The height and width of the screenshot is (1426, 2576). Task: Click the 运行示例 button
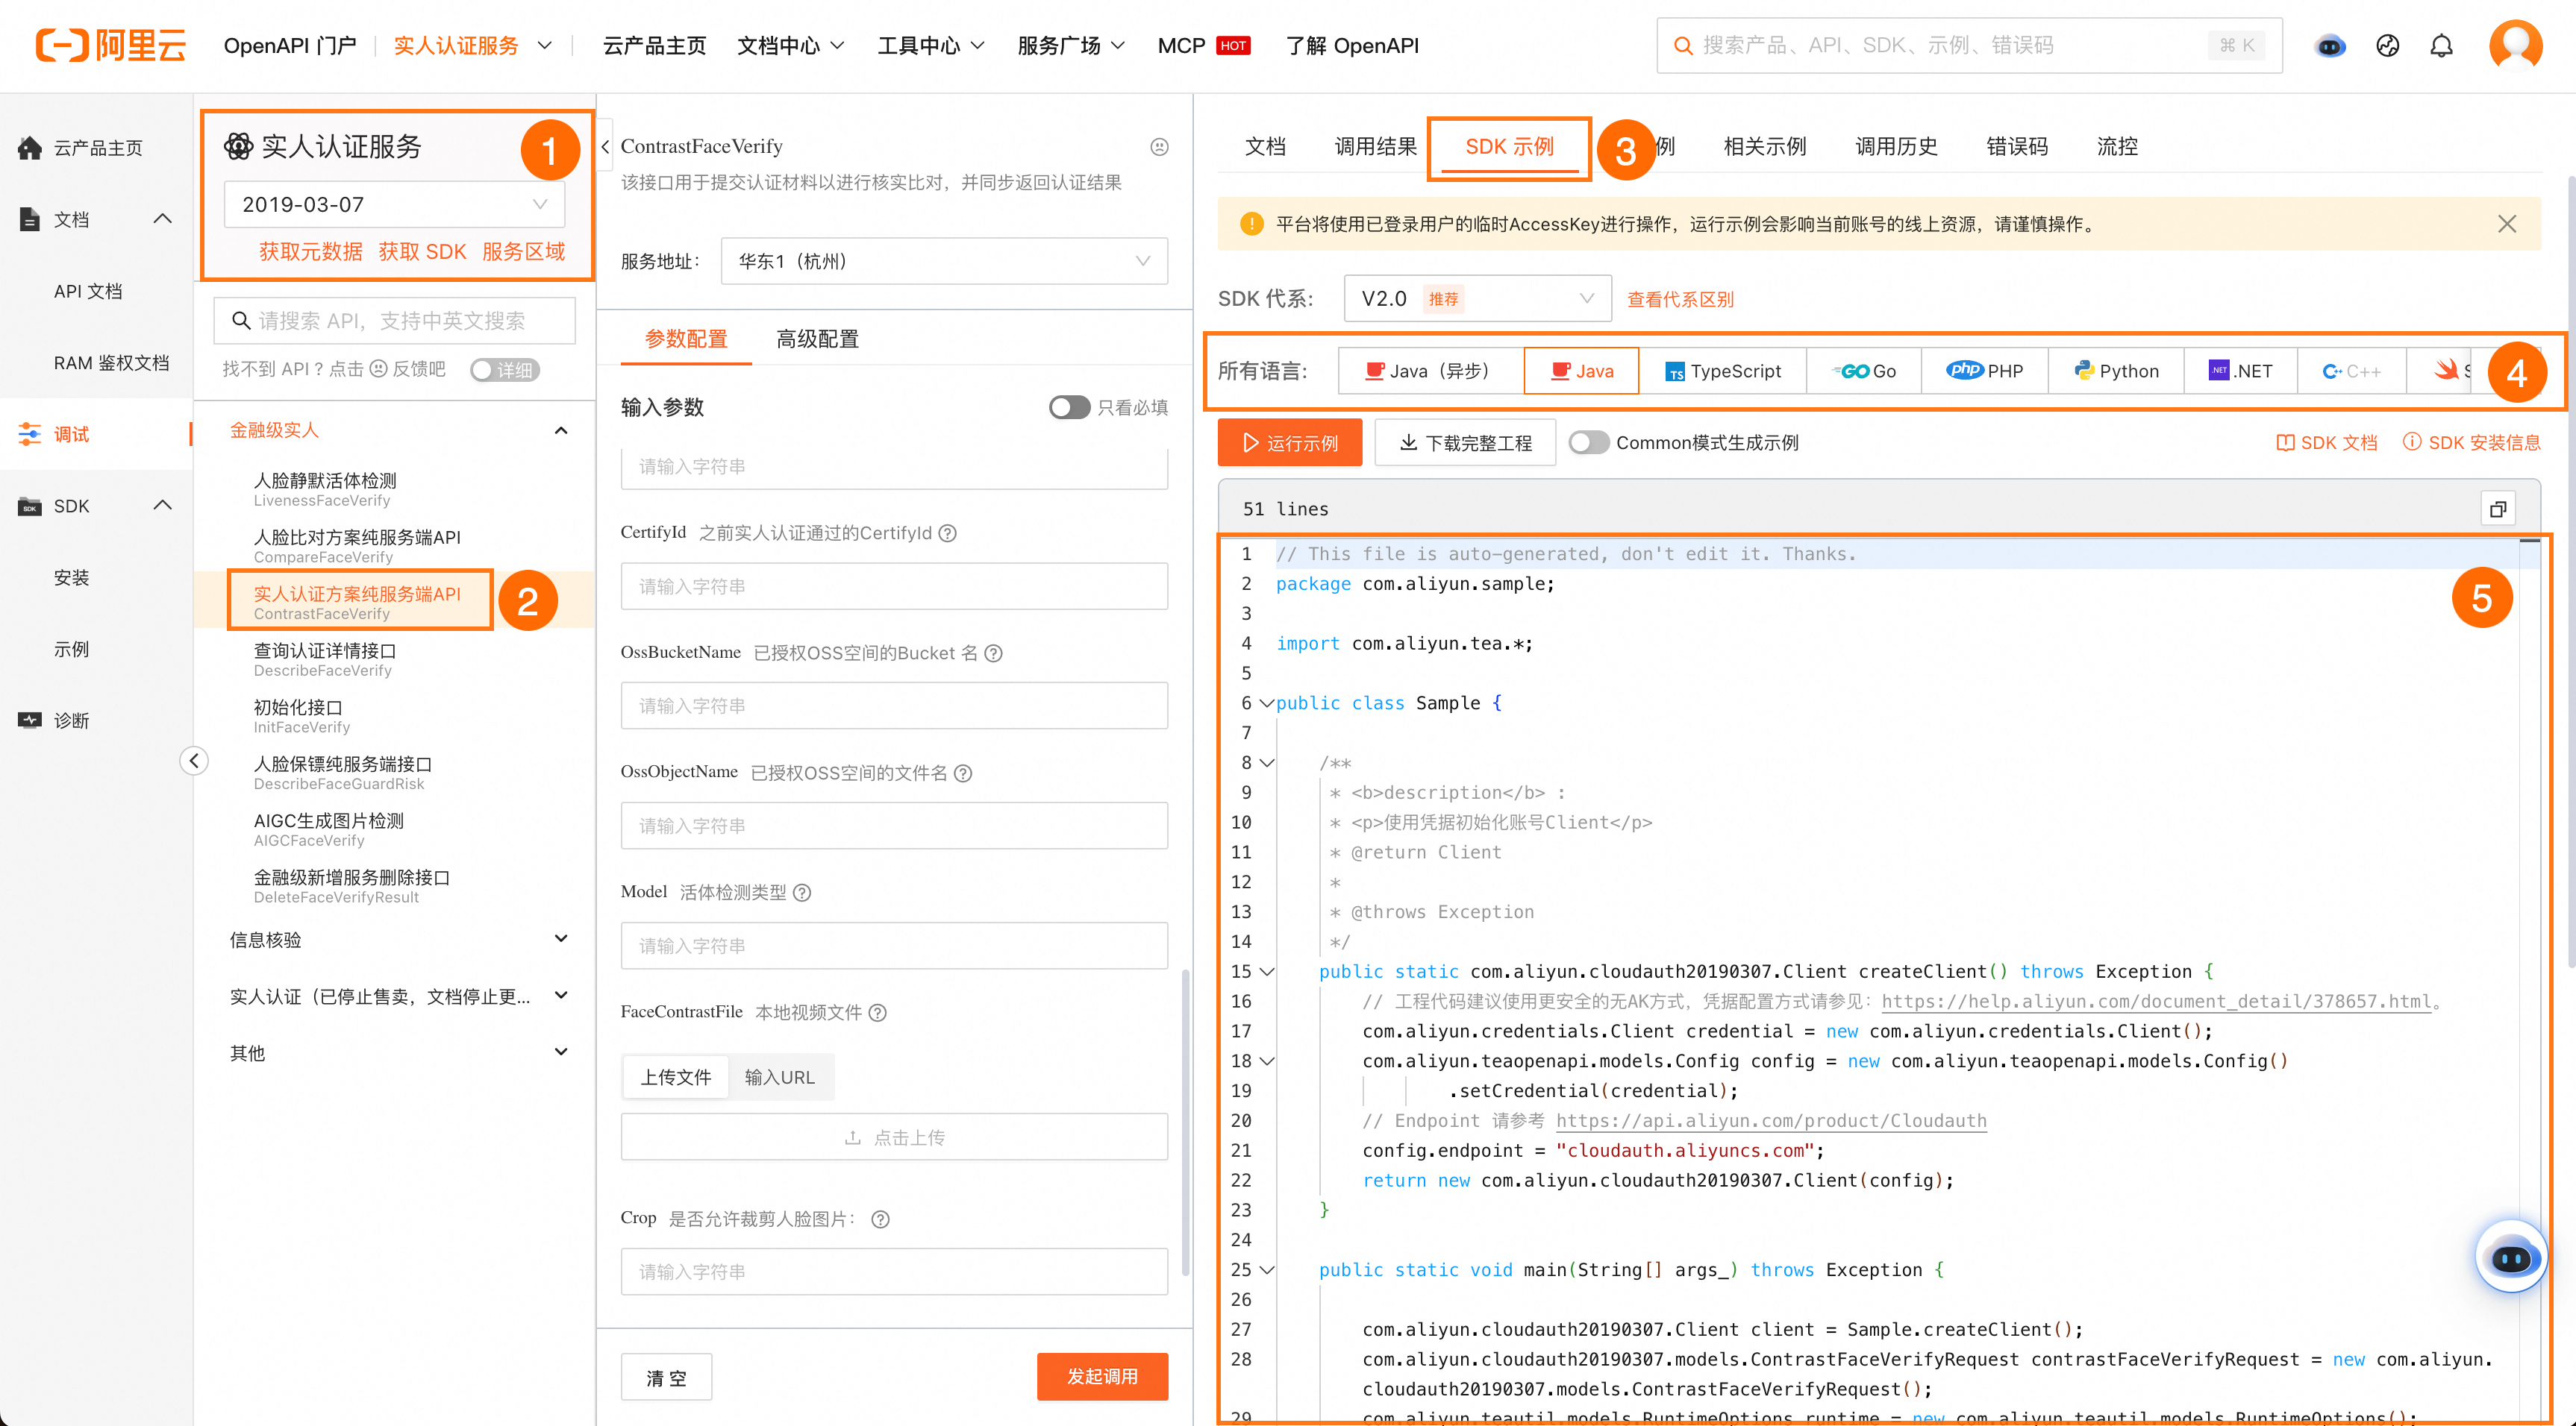click(1289, 443)
